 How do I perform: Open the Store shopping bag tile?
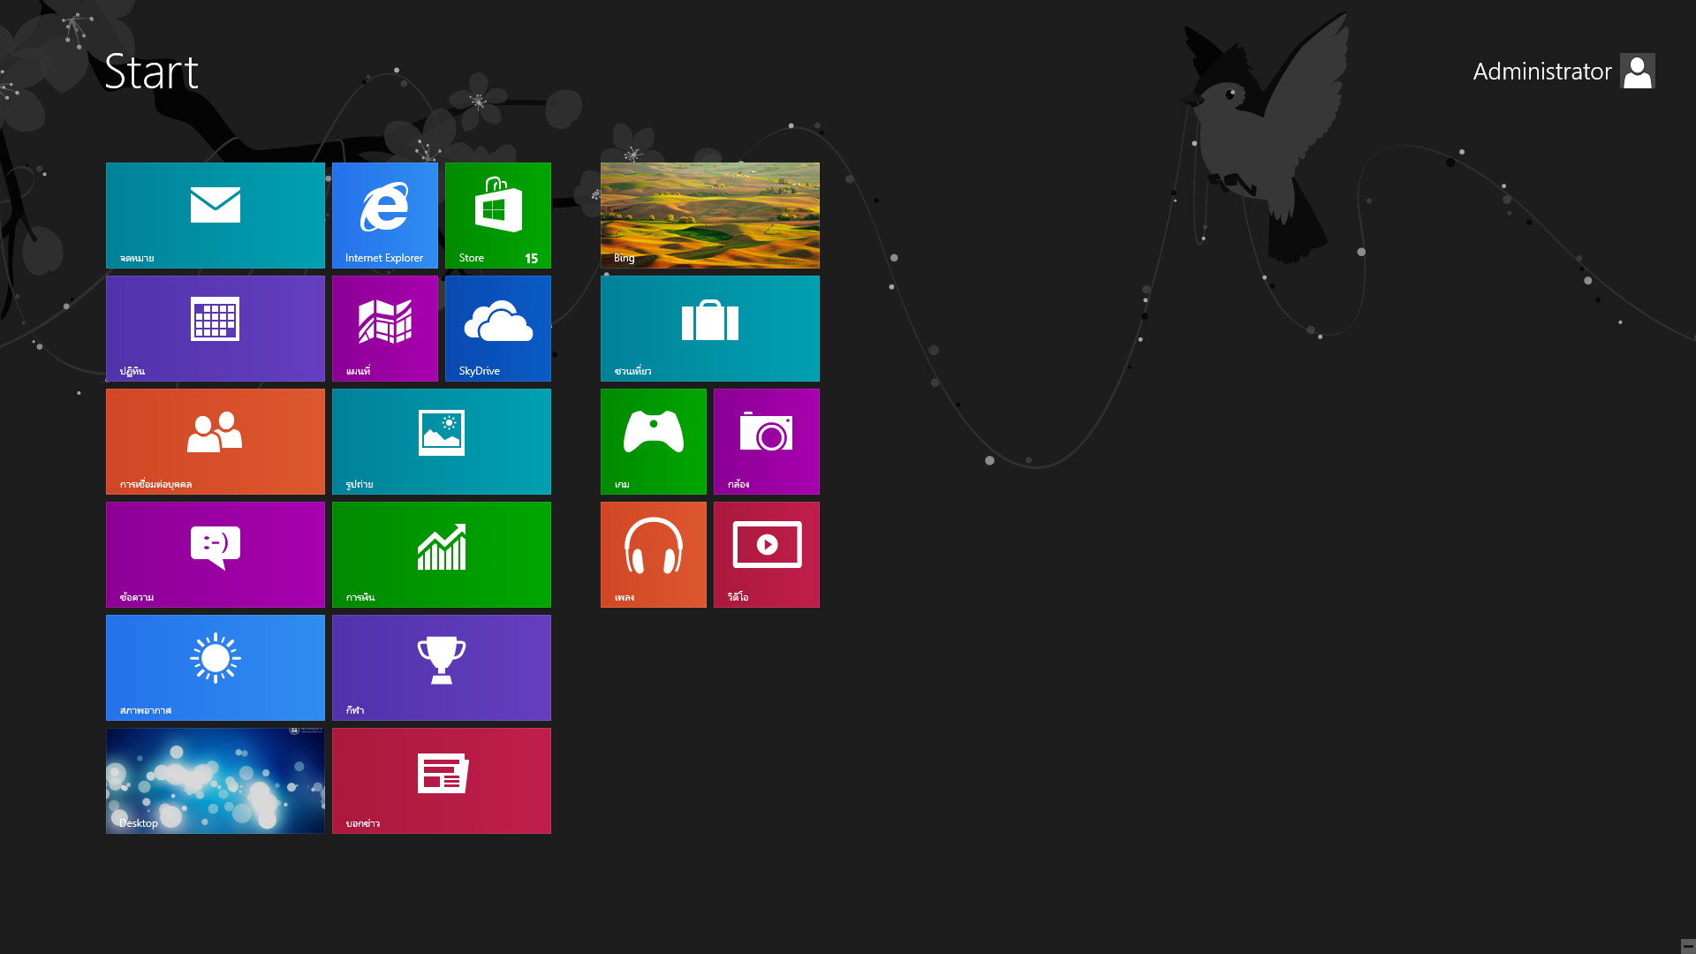[x=497, y=215]
